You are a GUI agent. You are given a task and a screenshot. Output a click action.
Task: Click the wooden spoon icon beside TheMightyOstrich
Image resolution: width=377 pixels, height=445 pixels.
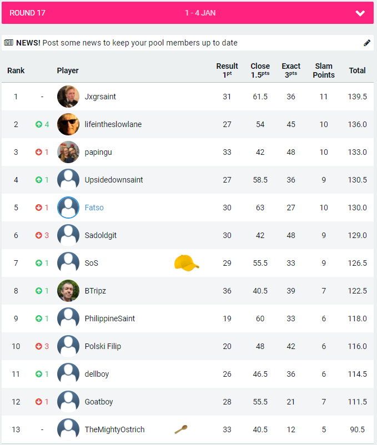[x=181, y=429]
